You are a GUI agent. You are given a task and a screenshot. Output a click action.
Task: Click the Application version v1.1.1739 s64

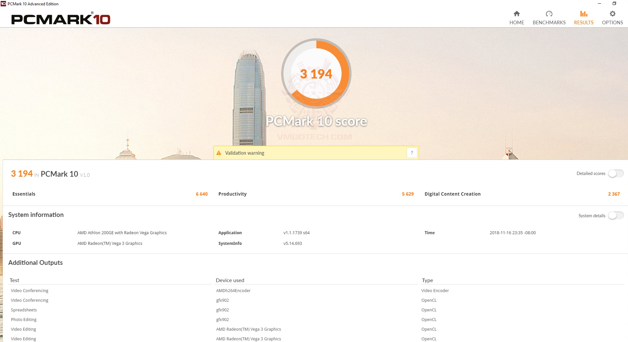[x=296, y=233]
